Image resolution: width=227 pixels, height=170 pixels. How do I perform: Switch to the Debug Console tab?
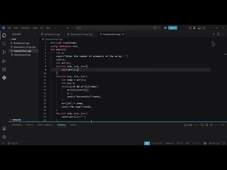(x=45, y=125)
